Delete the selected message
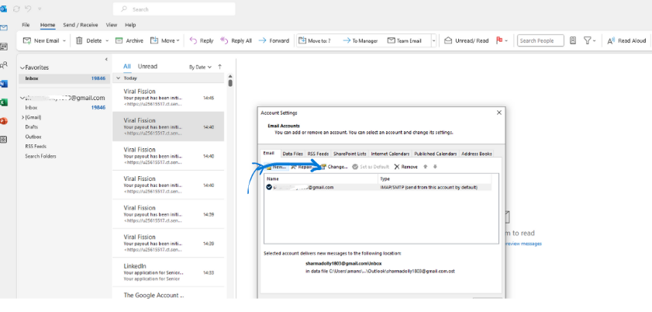652x312 pixels. click(89, 41)
